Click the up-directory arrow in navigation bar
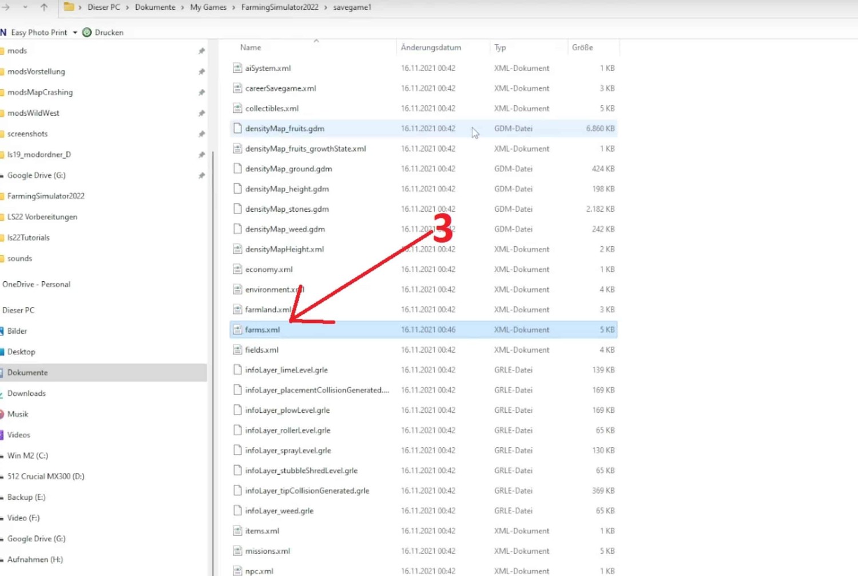This screenshot has height=576, width=858. click(x=44, y=7)
